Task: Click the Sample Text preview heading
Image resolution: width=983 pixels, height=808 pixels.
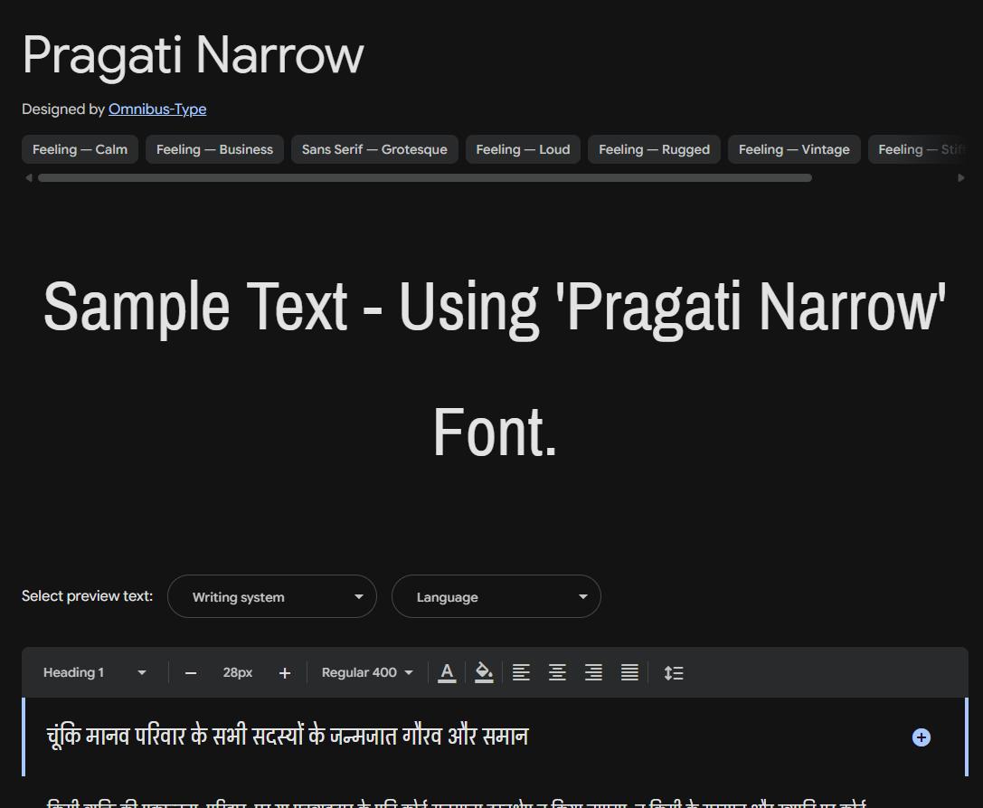Action: pos(495,369)
